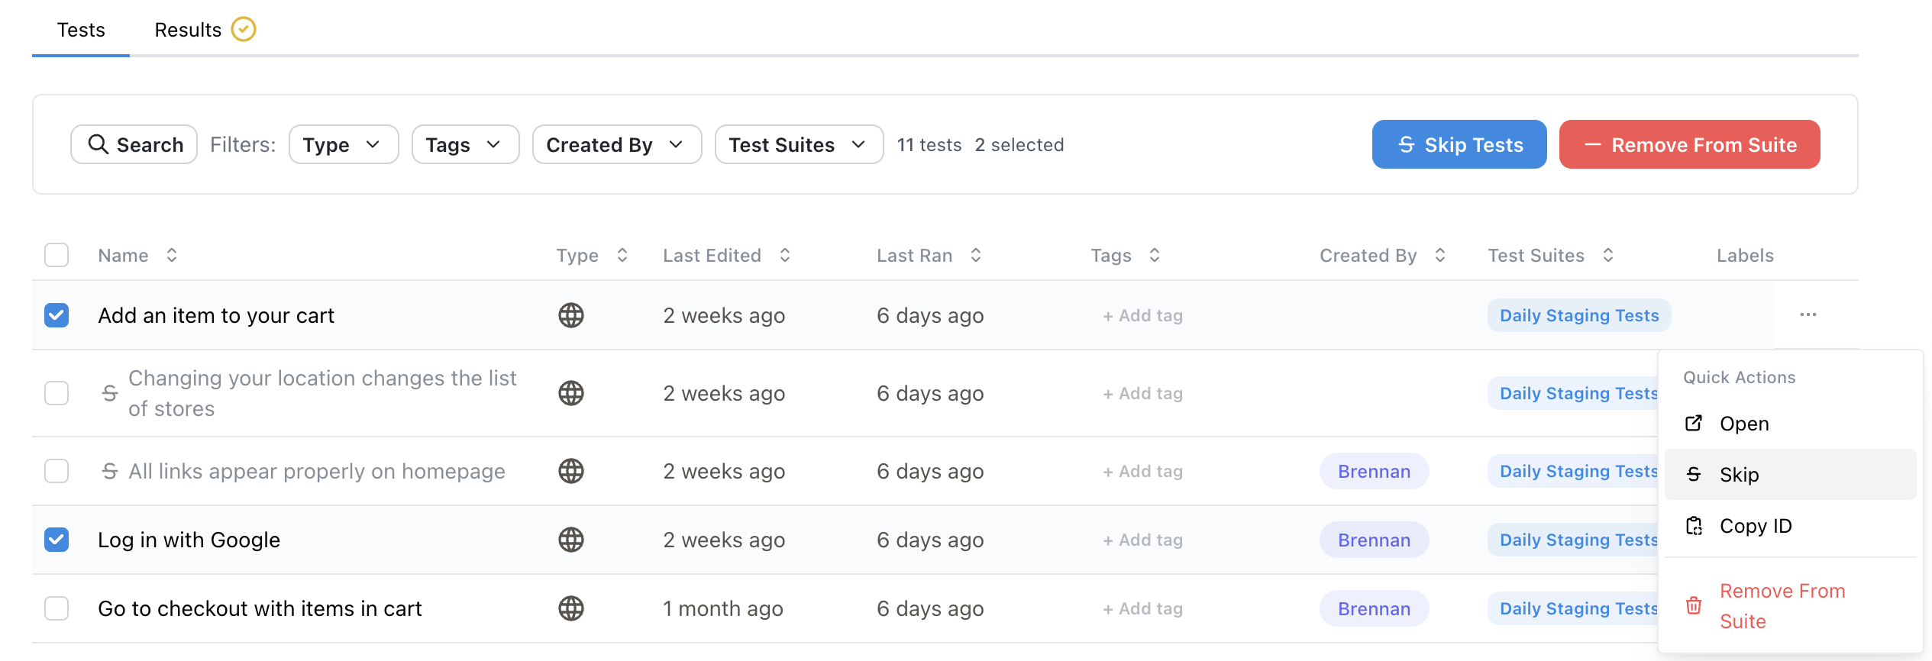Click globe type icon for 'All links appear properly' row
The image size is (1932, 661).
click(571, 471)
